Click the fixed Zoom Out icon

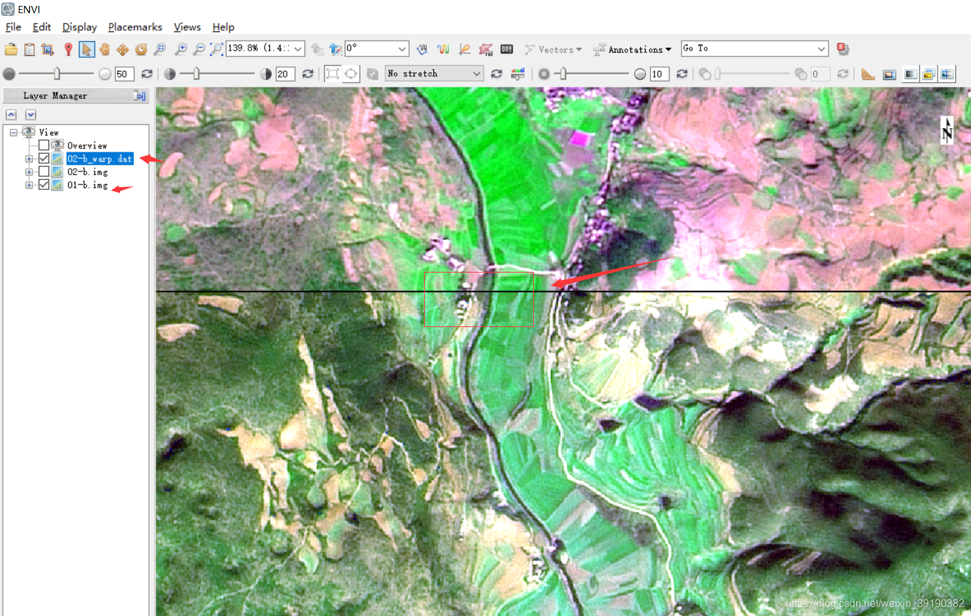198,49
